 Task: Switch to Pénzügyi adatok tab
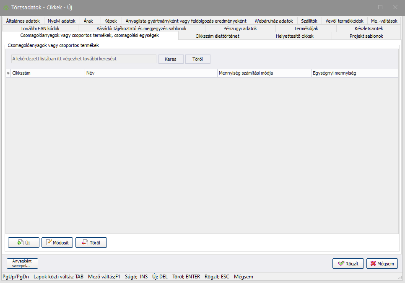pyautogui.click(x=240, y=29)
